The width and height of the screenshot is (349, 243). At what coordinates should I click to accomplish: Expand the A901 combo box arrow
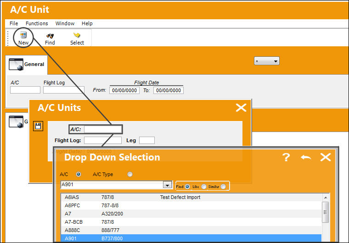[167, 184]
